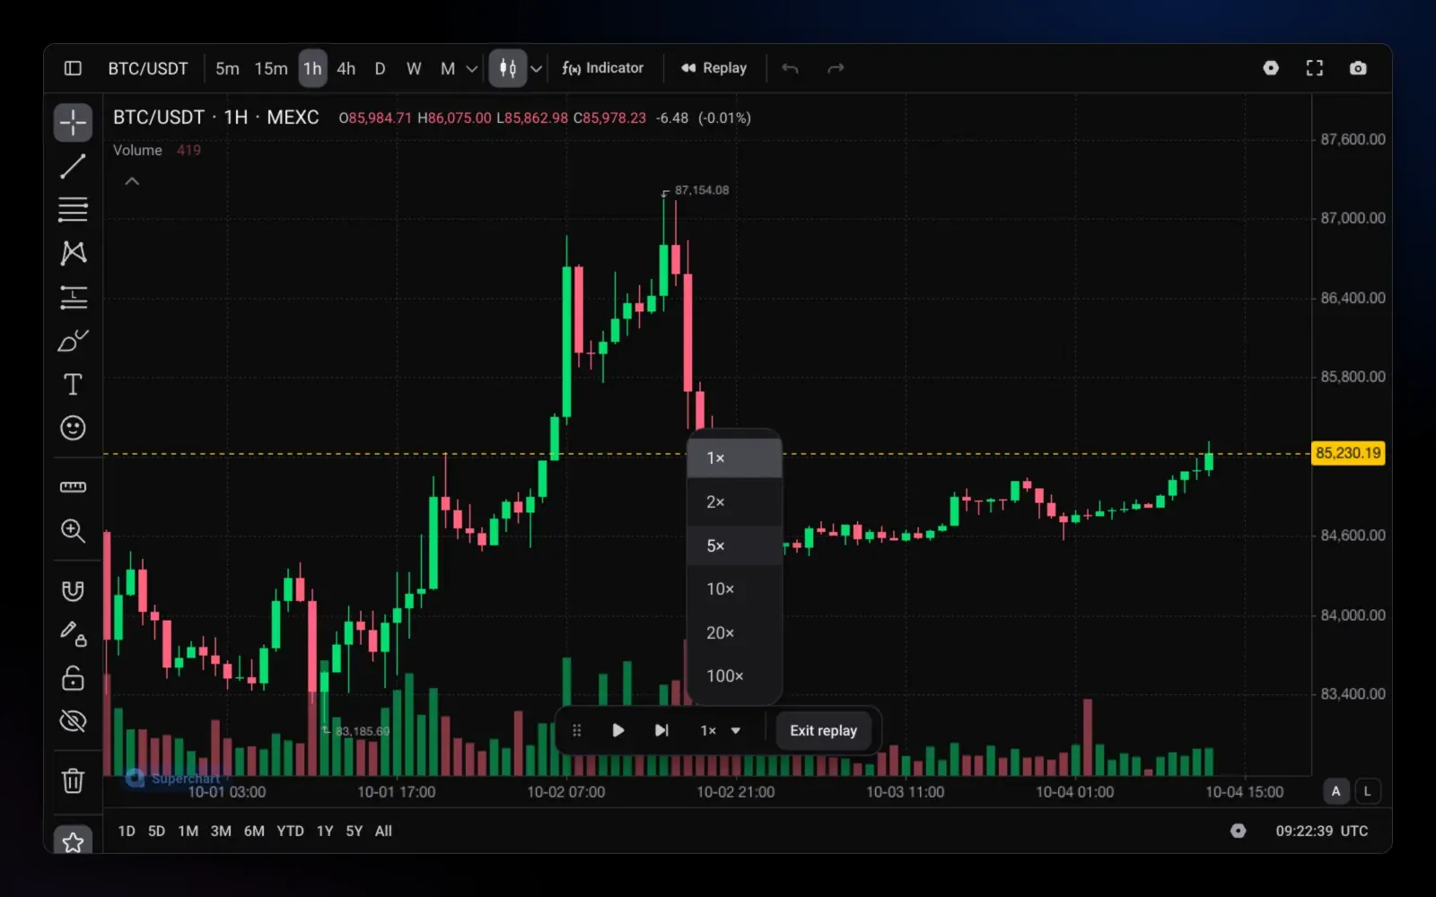This screenshot has height=897, width=1436.
Task: Set range to 5Y
Action: point(355,831)
